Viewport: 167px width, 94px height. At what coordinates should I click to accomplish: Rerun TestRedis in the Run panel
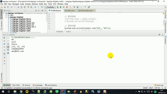click(x=4, y=38)
